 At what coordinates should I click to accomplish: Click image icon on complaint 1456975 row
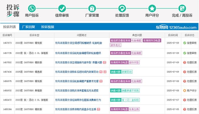pos(101,81)
